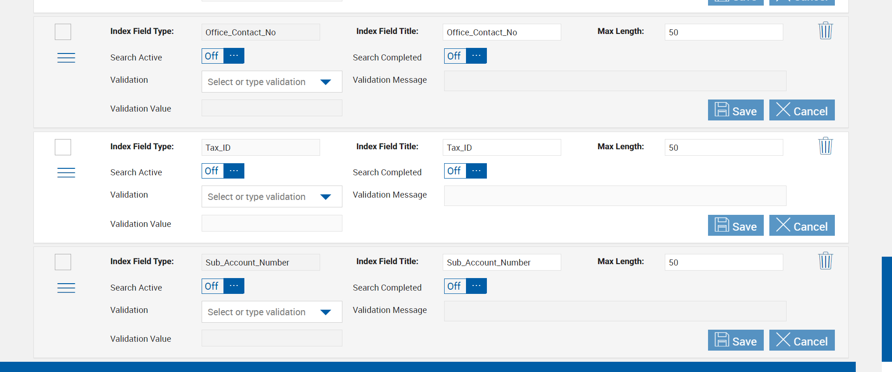The image size is (892, 372).
Task: Remove the Sub_Account_Number field via trash icon
Action: pyautogui.click(x=825, y=261)
